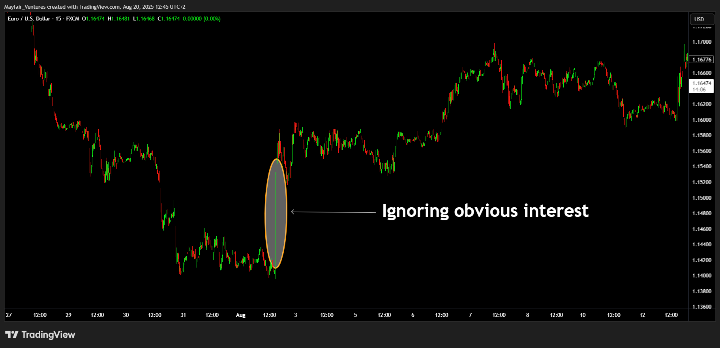The height and width of the screenshot is (348, 720).
Task: Click the 1.16600 price axis label
Action: [x=702, y=73]
